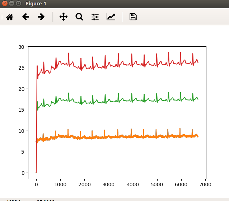Image resolution: width=229 pixels, height=201 pixels.
Task: Click the x-axis tick label 1000
Action: (60, 184)
